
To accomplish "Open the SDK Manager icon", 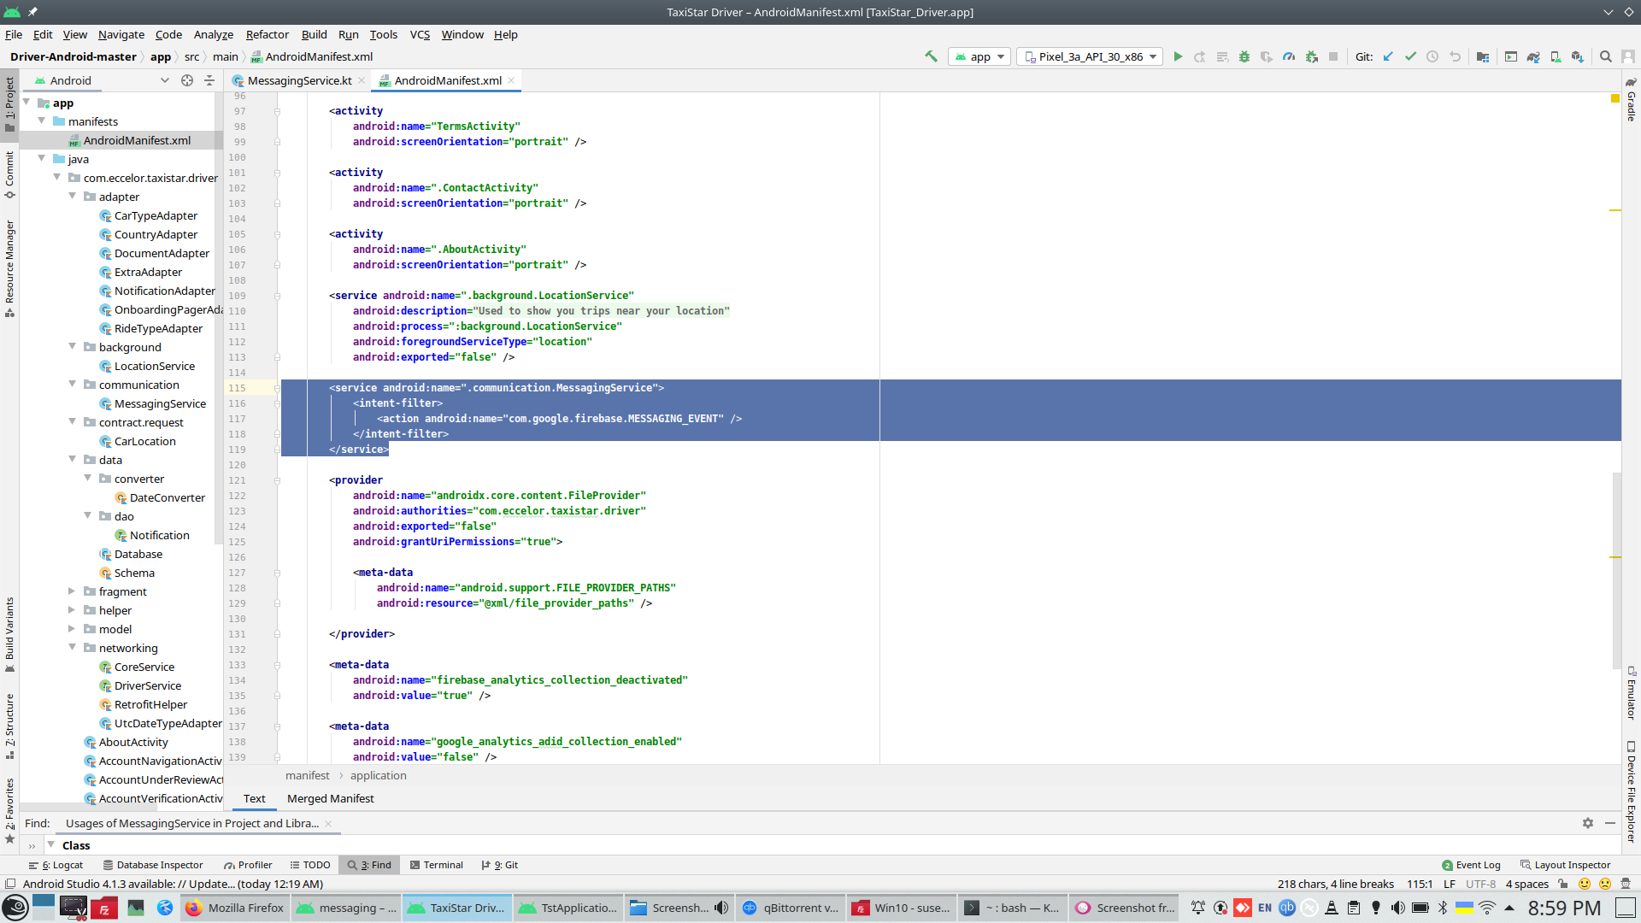I will (1577, 56).
